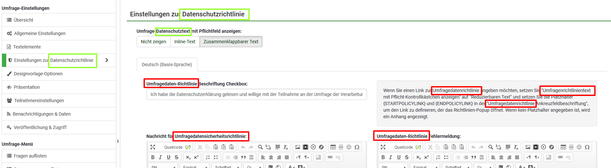Expand the chevron beside Einstellungen zur Datenschutzrichtlinie

107,60
